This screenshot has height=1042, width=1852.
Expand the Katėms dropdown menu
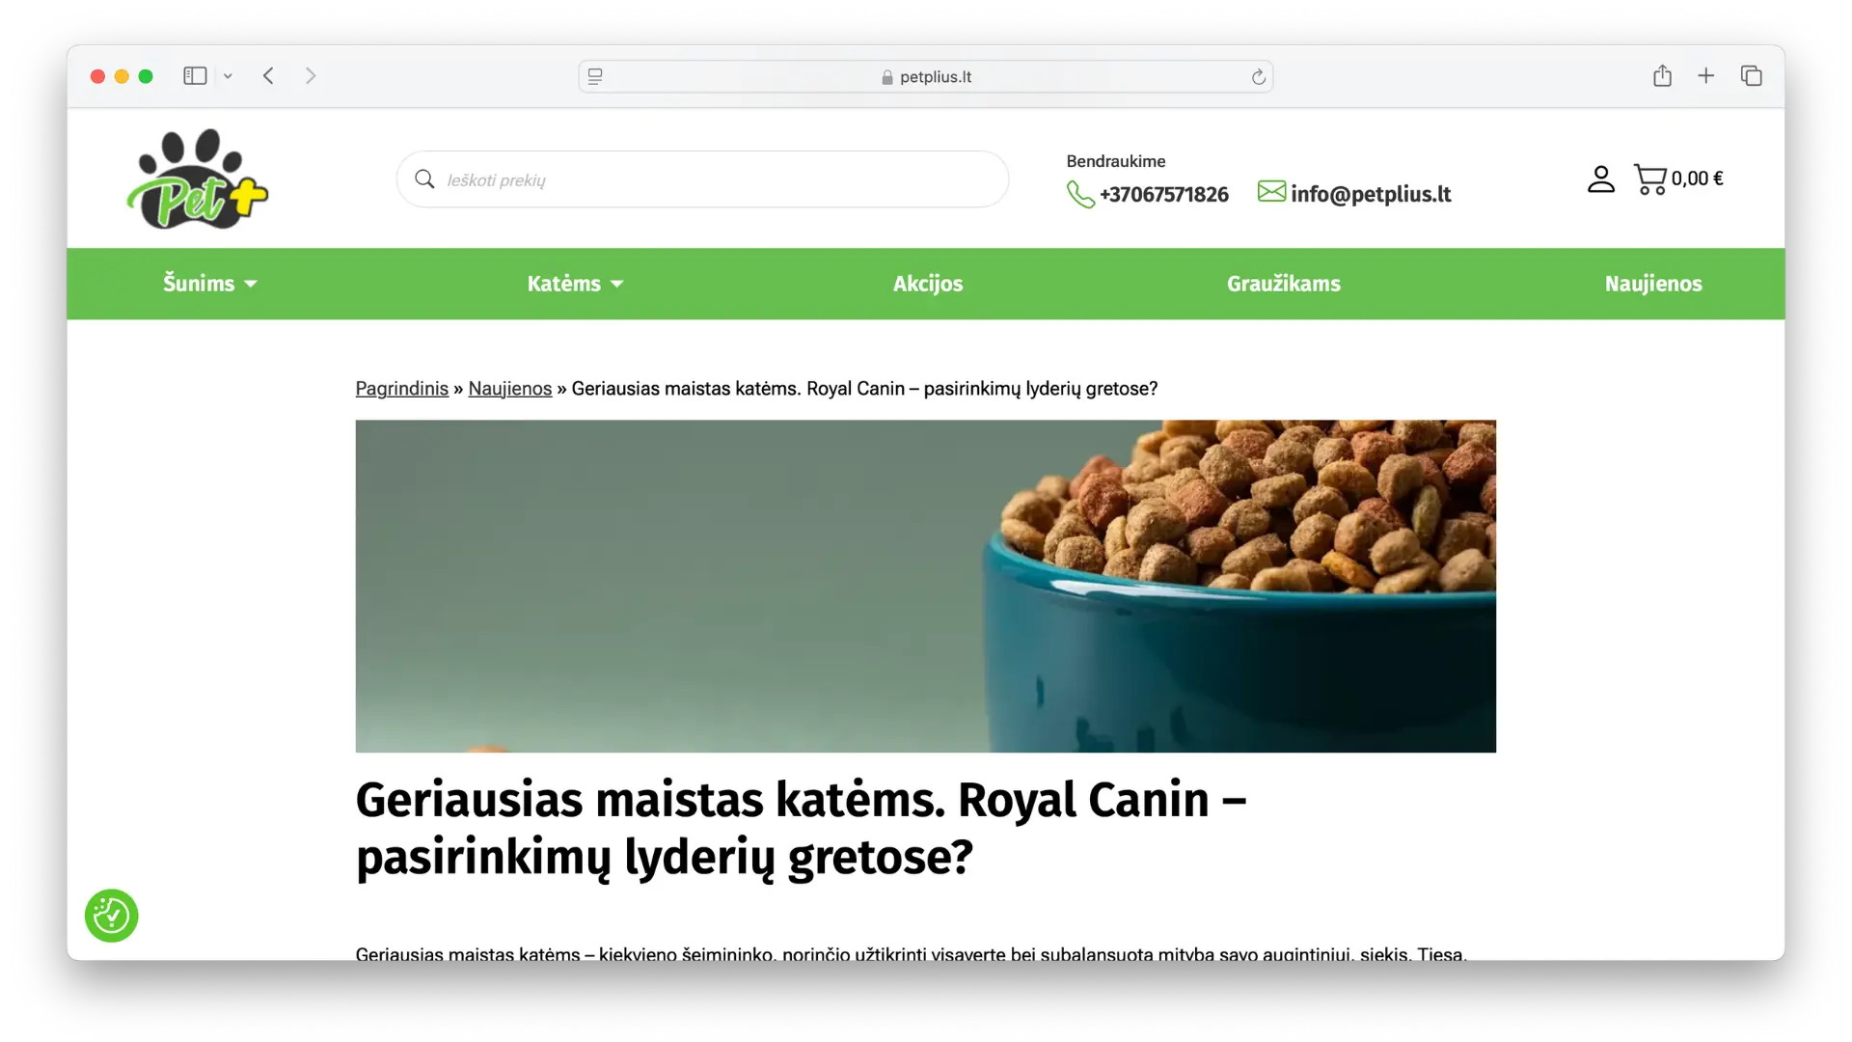point(576,284)
